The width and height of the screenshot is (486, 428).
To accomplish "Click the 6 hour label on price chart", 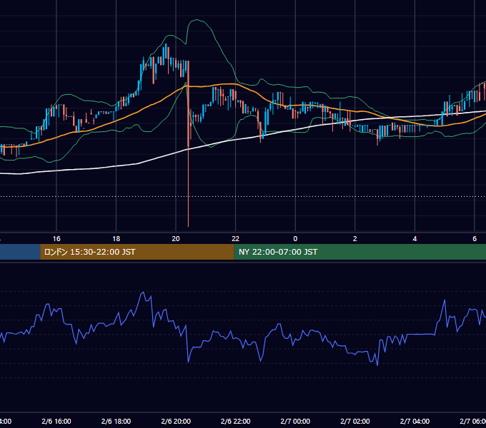I will [x=475, y=239].
